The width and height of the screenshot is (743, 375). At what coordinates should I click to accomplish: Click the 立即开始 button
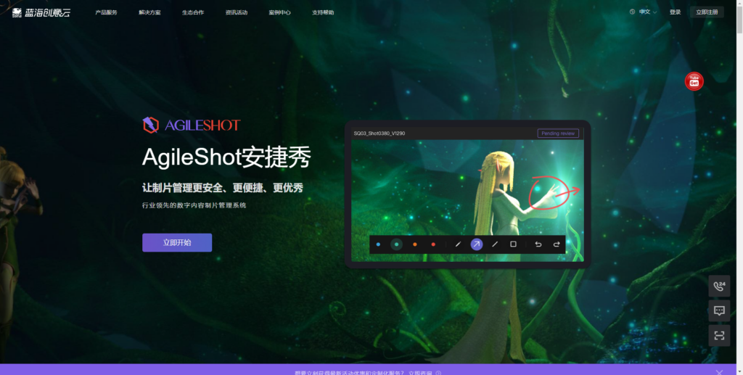[x=177, y=242]
